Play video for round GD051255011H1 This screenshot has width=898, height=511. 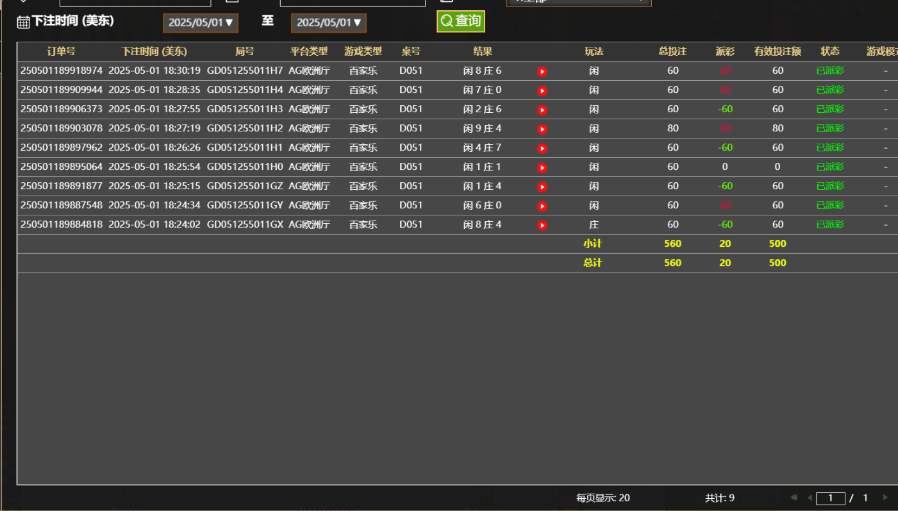point(542,148)
